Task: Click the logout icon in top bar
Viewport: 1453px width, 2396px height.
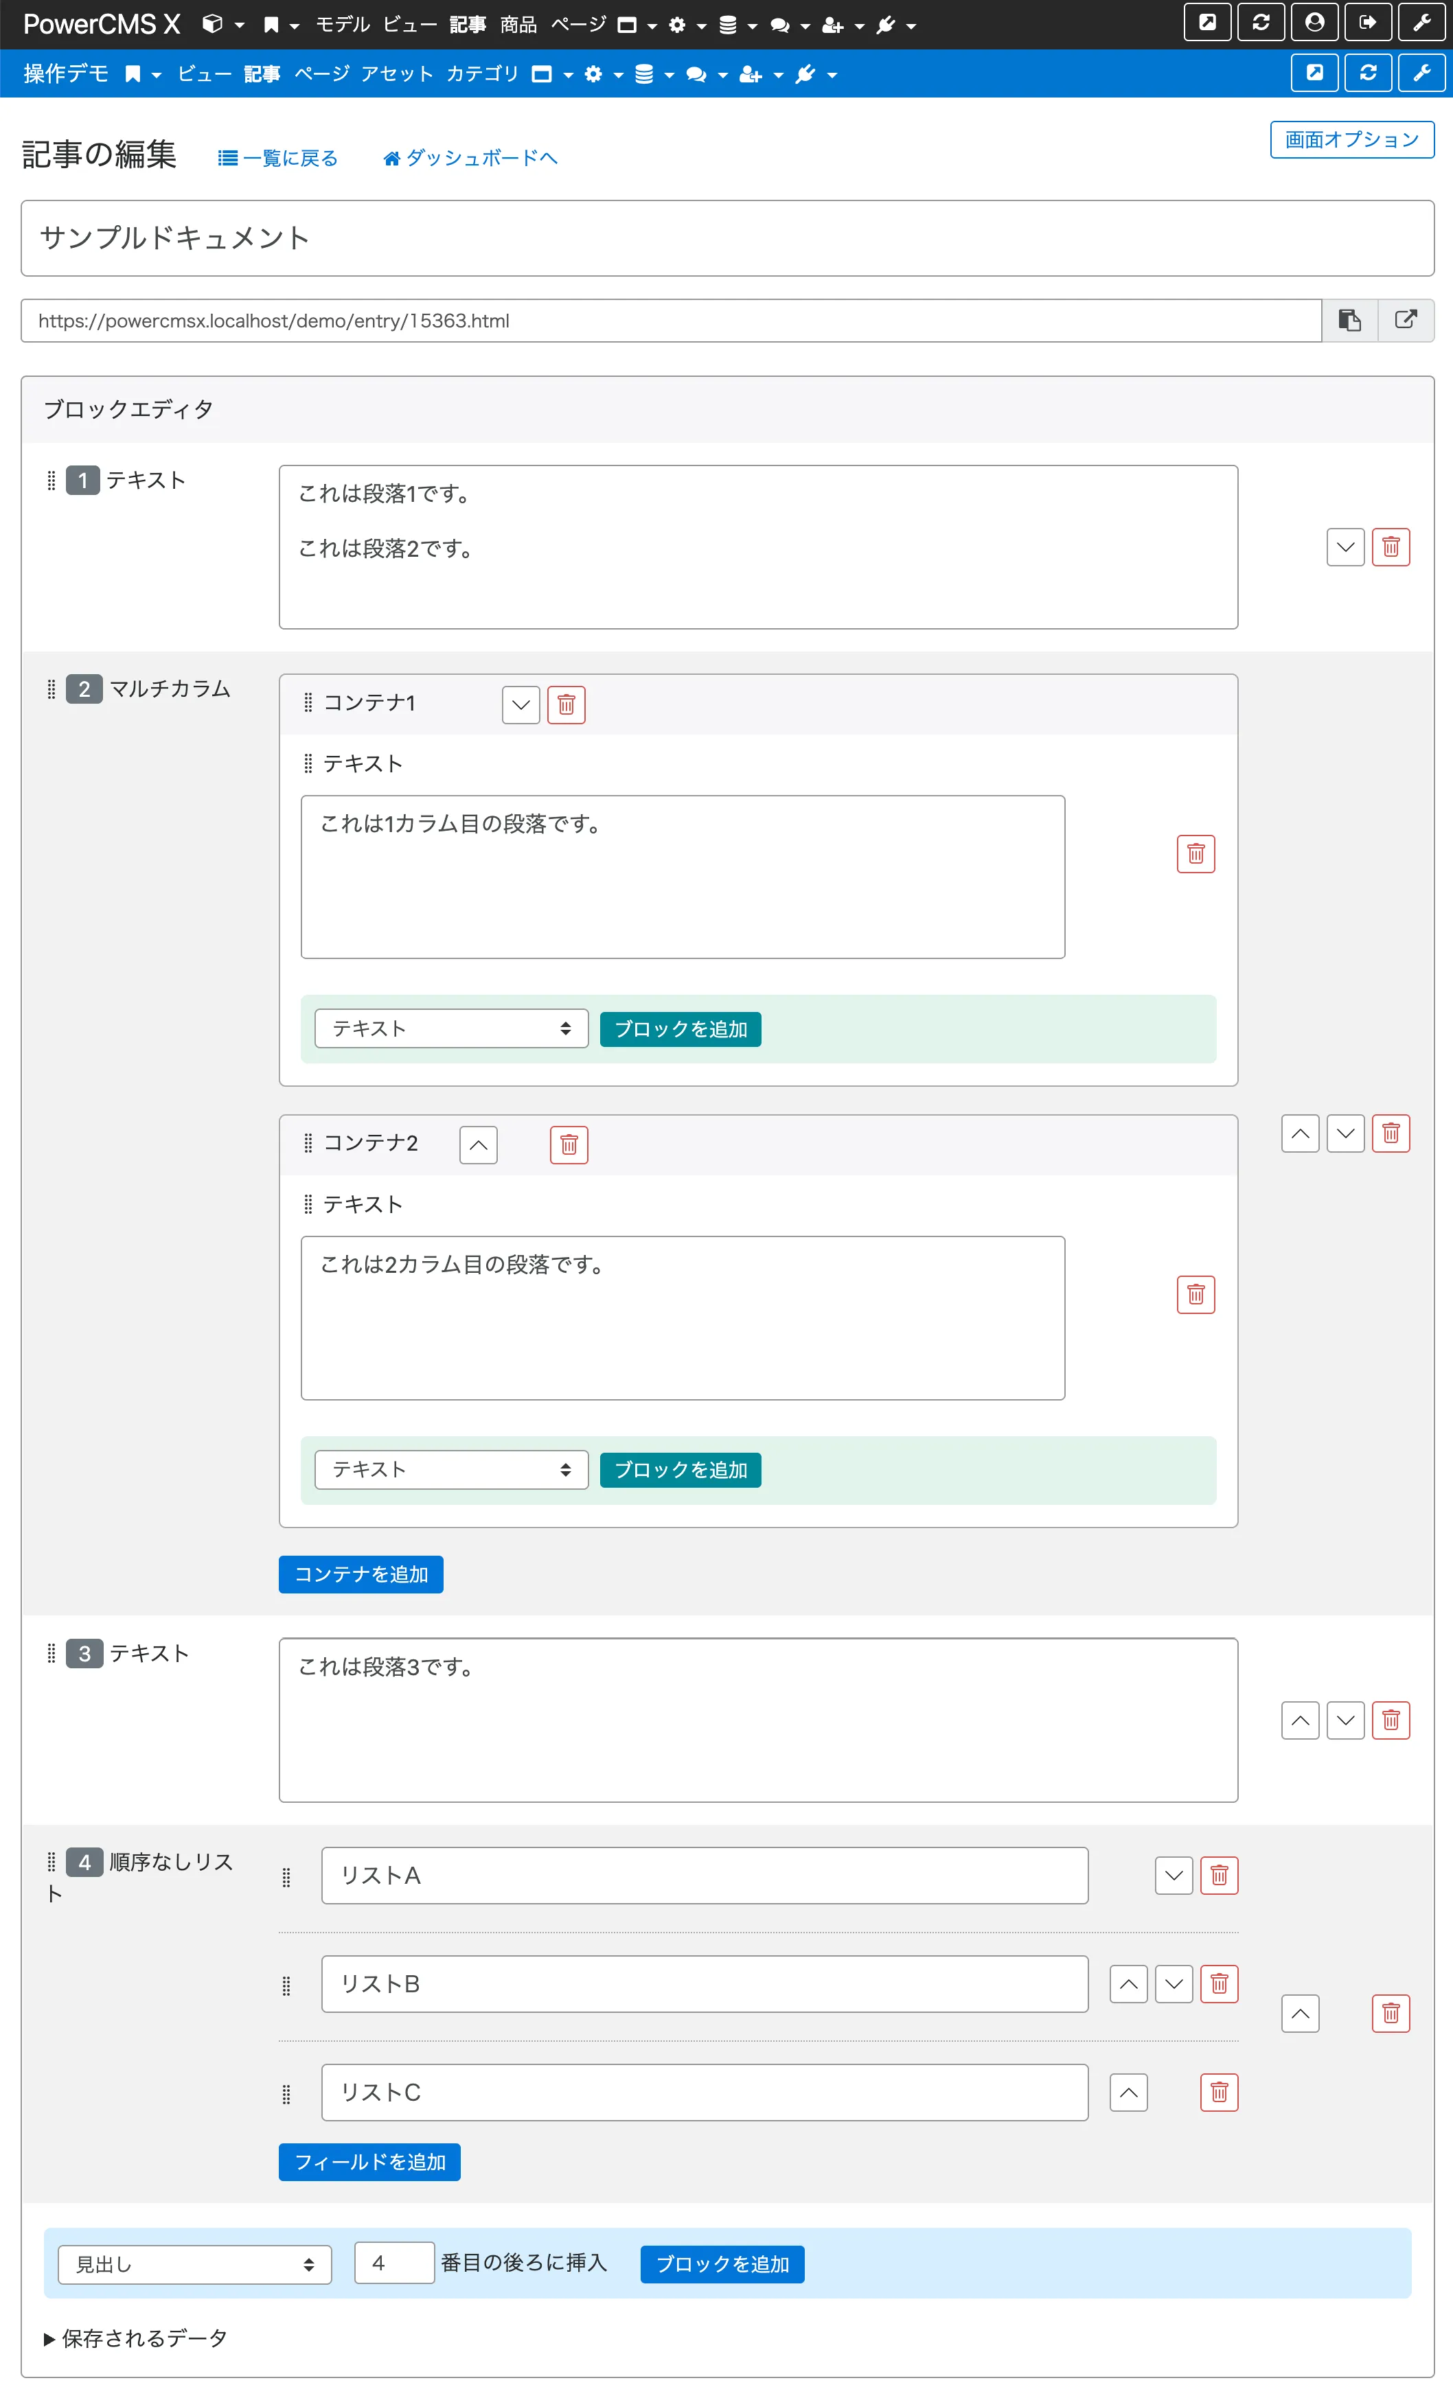Action: pos(1367,23)
